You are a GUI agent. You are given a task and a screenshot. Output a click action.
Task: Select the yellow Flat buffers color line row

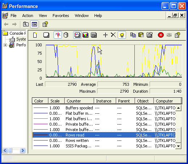[104, 119]
